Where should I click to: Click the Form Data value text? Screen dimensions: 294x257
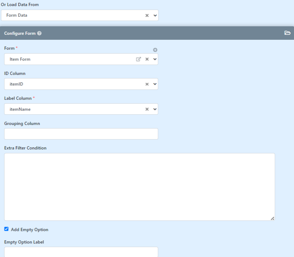pyautogui.click(x=17, y=15)
